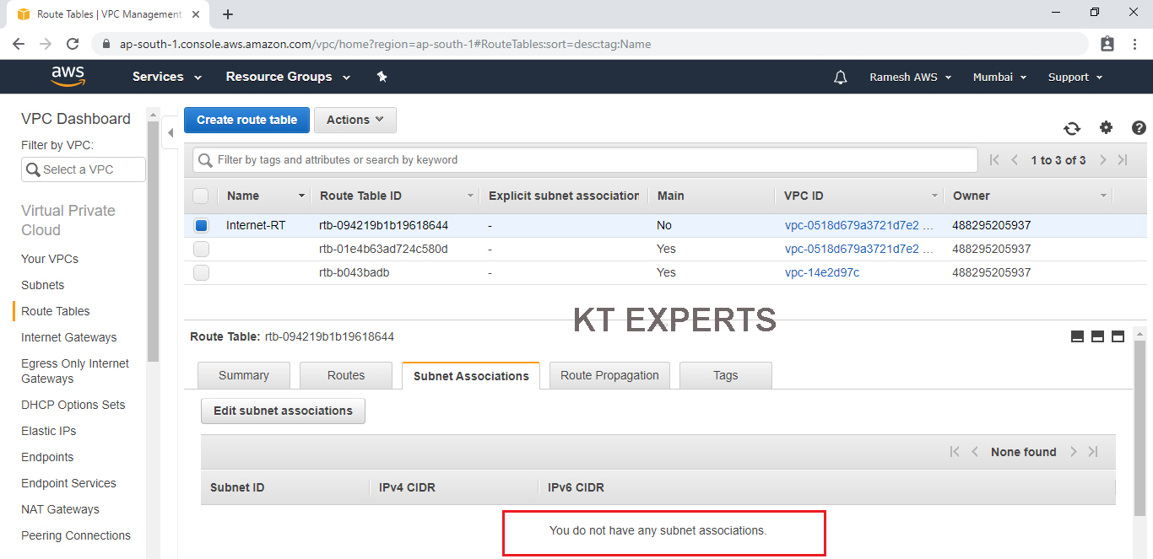Viewport: 1153px width, 559px height.
Task: Minimize the details pane to smallest size
Action: [x=1077, y=336]
